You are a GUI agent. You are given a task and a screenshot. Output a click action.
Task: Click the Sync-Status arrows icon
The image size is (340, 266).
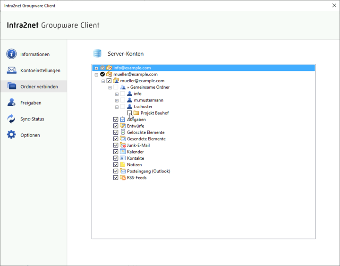pyautogui.click(x=11, y=119)
